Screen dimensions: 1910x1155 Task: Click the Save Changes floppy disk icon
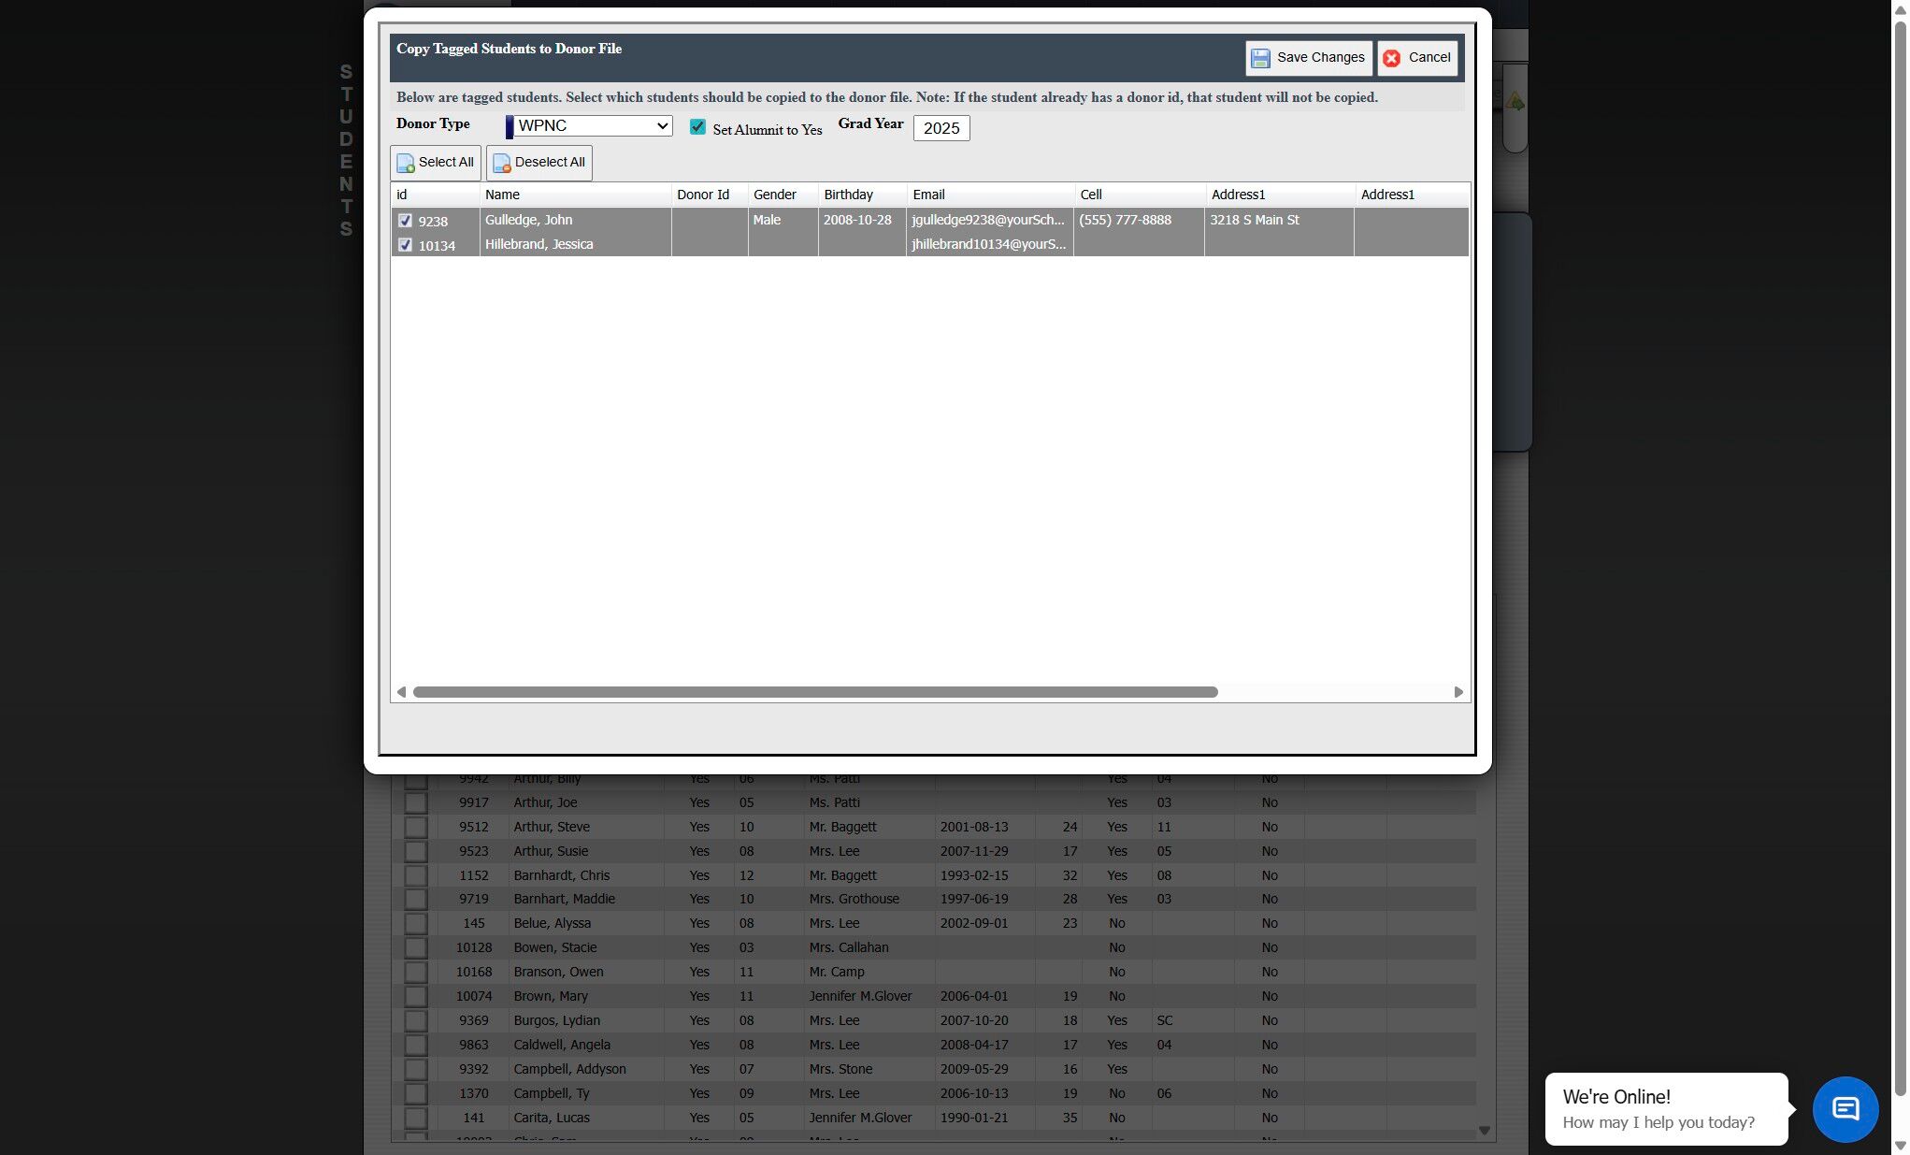click(x=1260, y=58)
